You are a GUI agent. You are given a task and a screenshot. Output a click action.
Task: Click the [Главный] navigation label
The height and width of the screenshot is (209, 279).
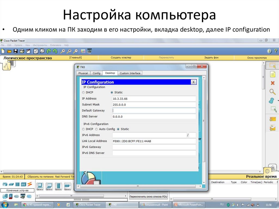click(75, 57)
